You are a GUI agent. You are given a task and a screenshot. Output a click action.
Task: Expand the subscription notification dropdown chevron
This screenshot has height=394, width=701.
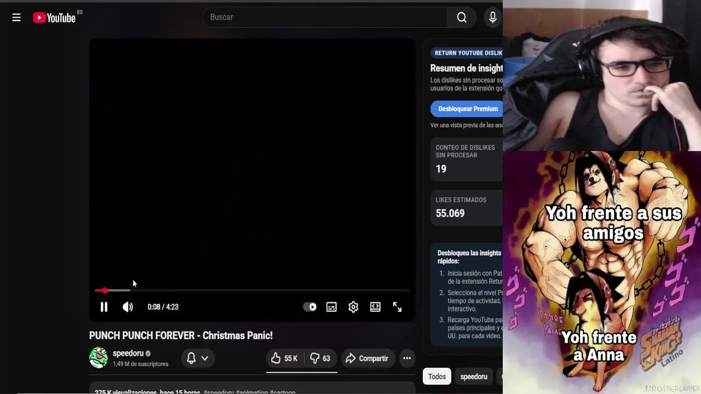click(205, 358)
